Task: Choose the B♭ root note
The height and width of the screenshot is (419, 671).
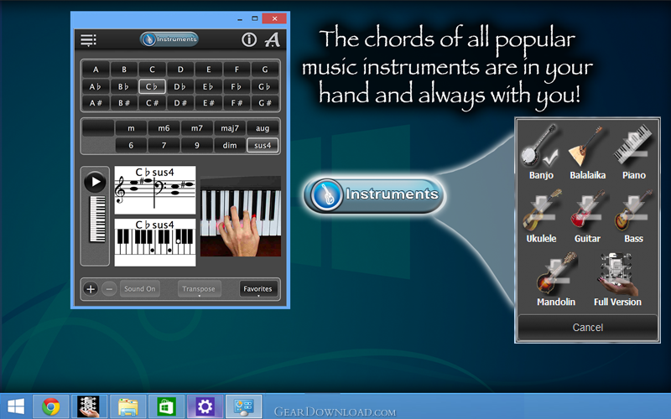Action: (x=123, y=86)
